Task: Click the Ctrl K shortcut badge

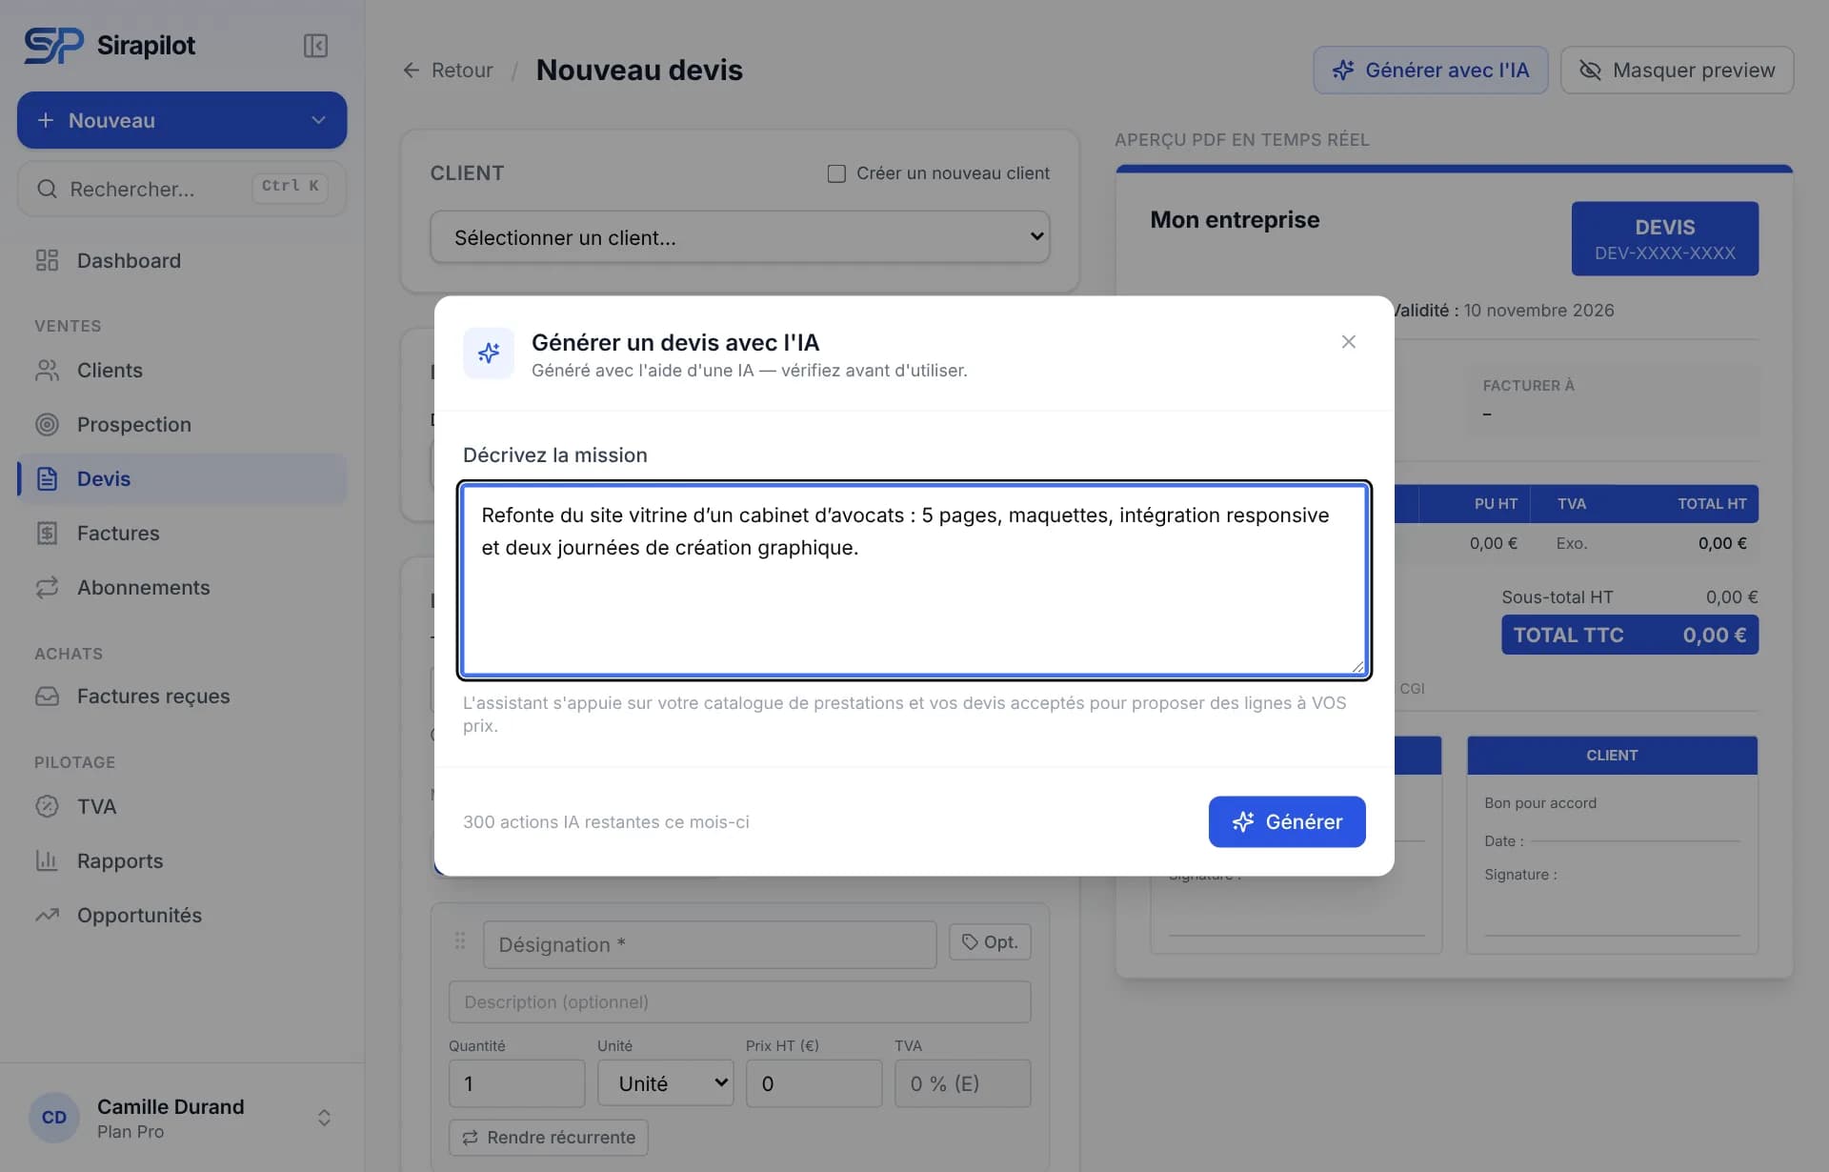Action: [x=290, y=187]
